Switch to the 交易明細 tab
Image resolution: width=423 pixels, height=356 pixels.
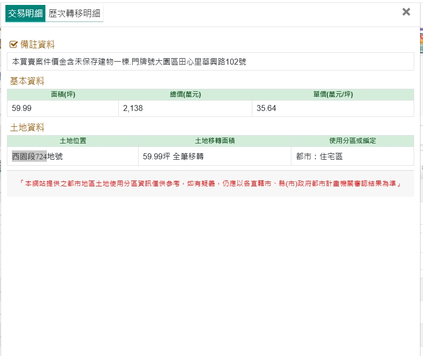click(26, 13)
